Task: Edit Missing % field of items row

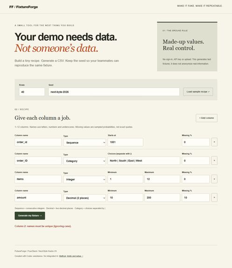Action: (196, 179)
